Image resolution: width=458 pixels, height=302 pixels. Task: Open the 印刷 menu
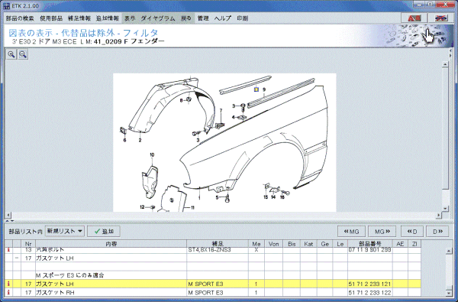(x=242, y=18)
